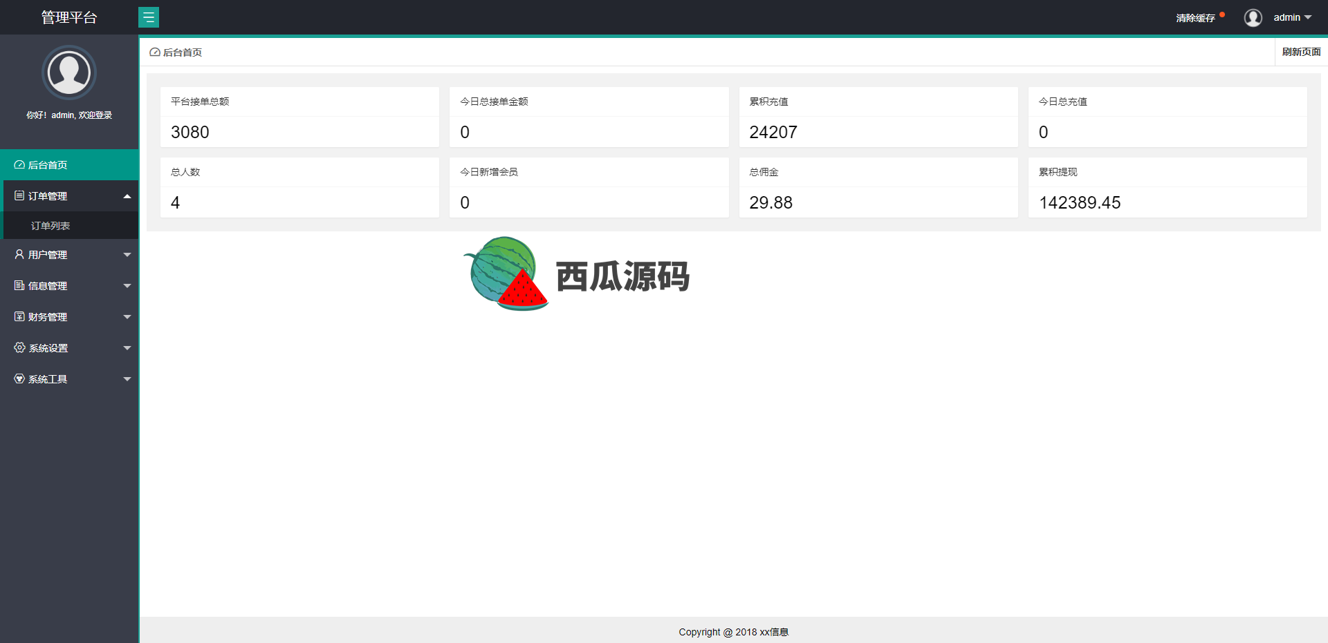Toggle the sidebar with hamburger icon
1328x643 pixels.
(149, 17)
